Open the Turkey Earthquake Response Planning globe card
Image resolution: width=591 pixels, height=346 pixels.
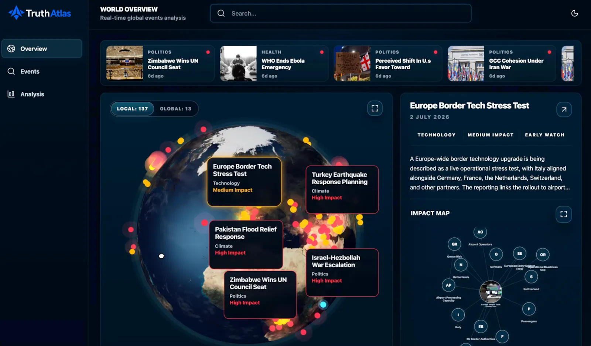(342, 189)
